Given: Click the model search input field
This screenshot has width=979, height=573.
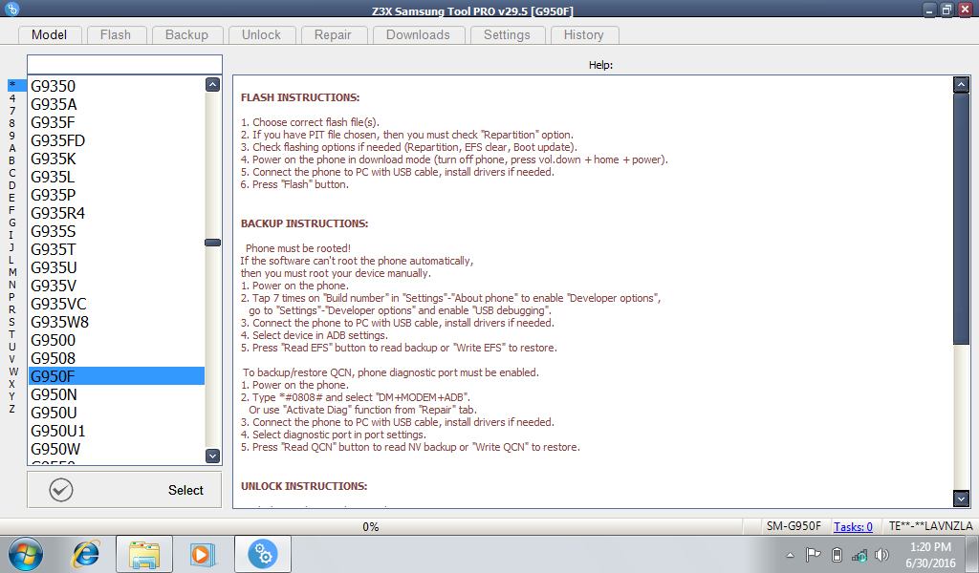Looking at the screenshot, I should pos(124,64).
